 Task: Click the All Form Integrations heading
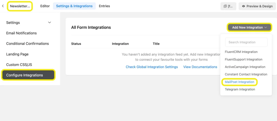pyautogui.click(x=91, y=27)
